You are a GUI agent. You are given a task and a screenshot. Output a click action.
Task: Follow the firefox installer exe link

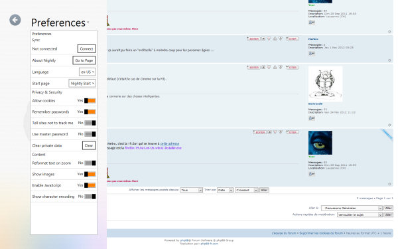pyautogui.click(x=153, y=147)
